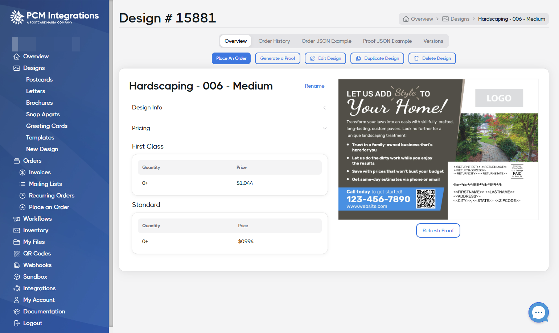
Task: Click the Duplicate Design button
Action: tap(377, 58)
